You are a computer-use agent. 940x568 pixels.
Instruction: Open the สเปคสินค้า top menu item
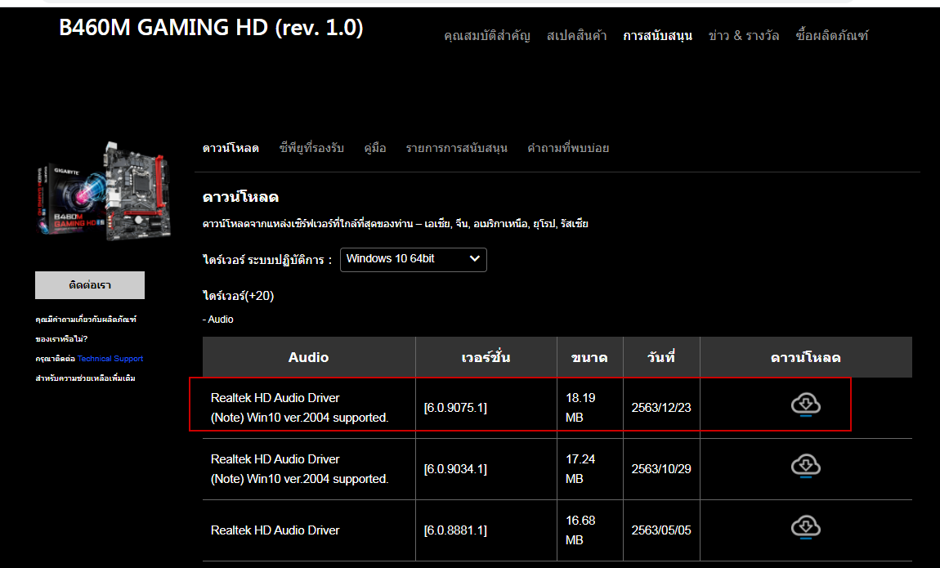pos(576,36)
